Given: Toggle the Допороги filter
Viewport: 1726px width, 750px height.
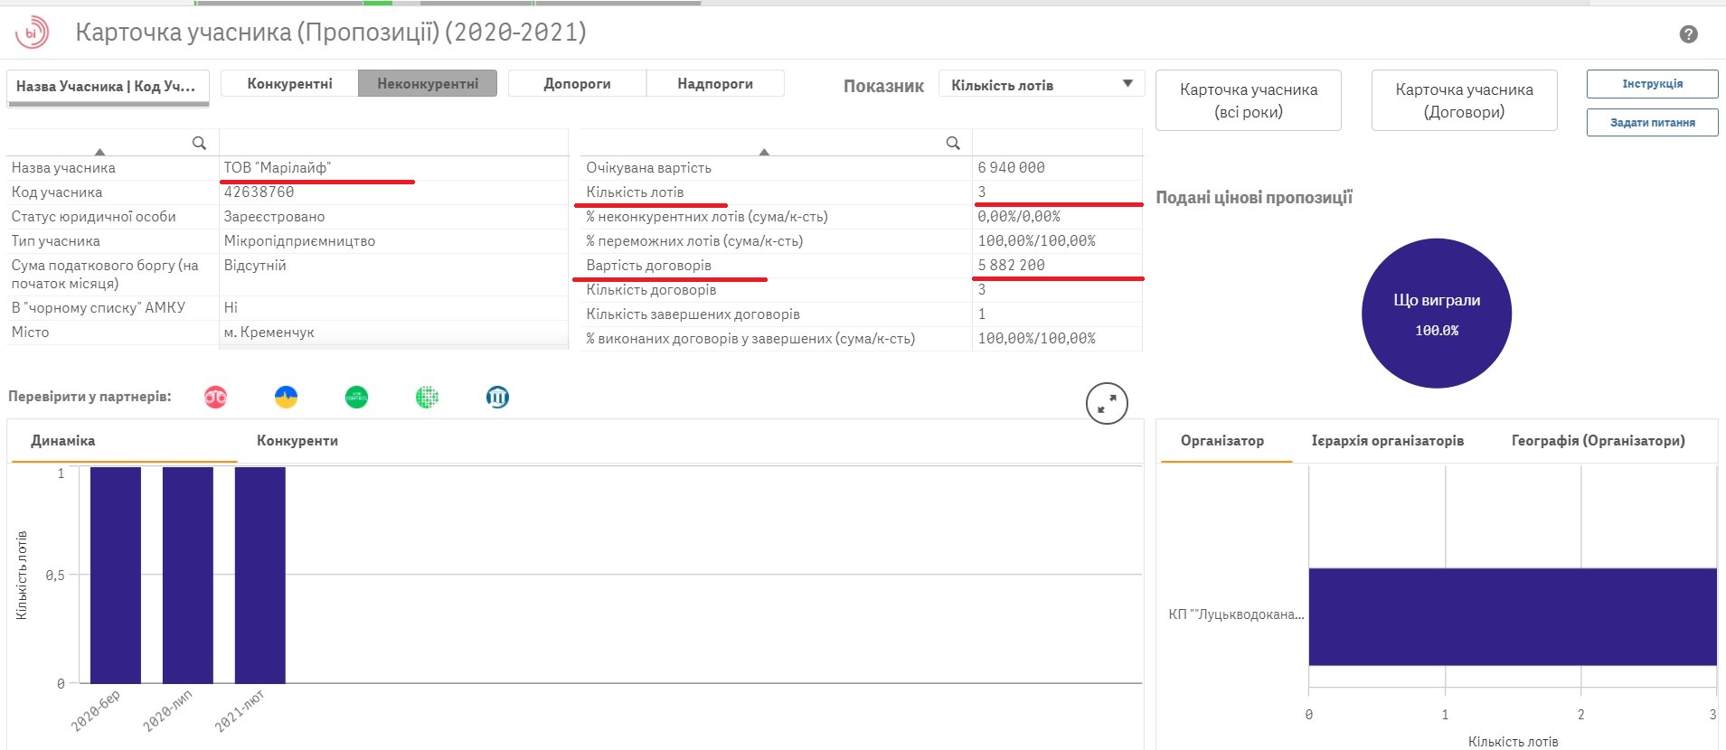Looking at the screenshot, I should point(577,84).
